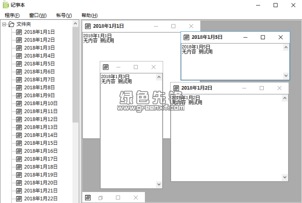
Task: Click note icon beside 2018年1月12日 in tree
Action: pyautogui.click(x=19, y=119)
